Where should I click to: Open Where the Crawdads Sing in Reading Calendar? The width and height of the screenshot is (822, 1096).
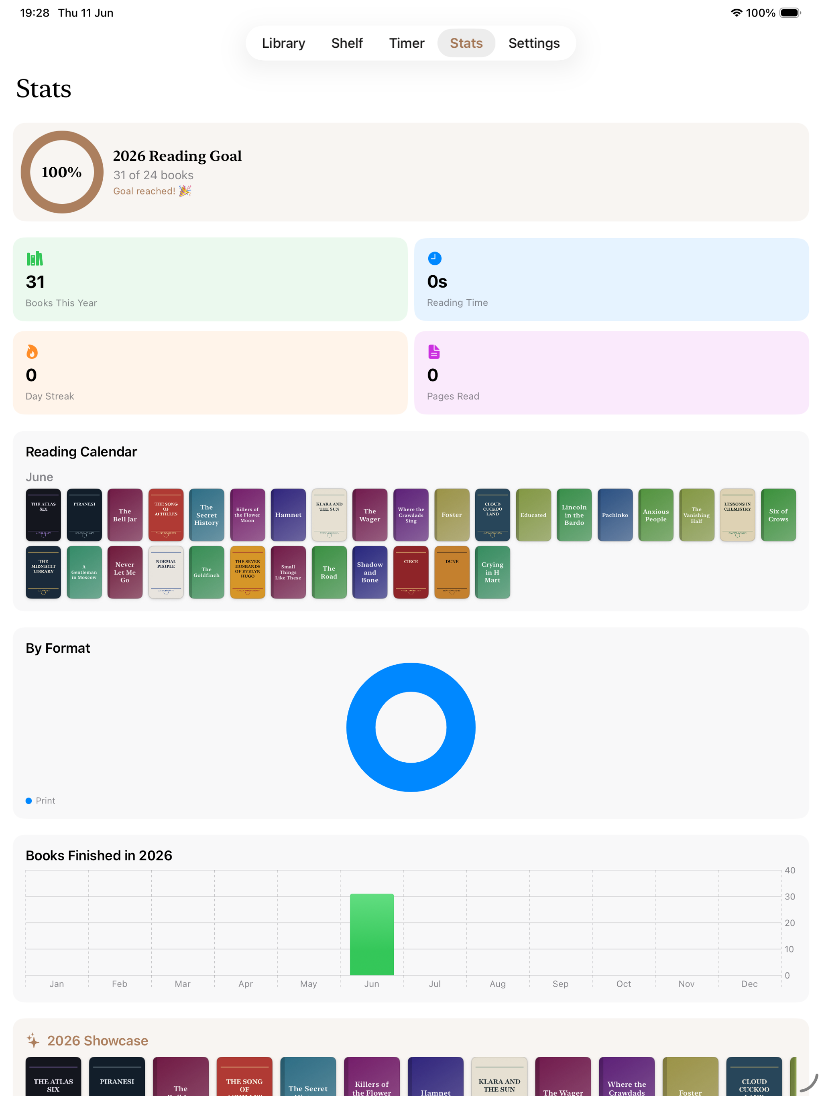point(411,515)
